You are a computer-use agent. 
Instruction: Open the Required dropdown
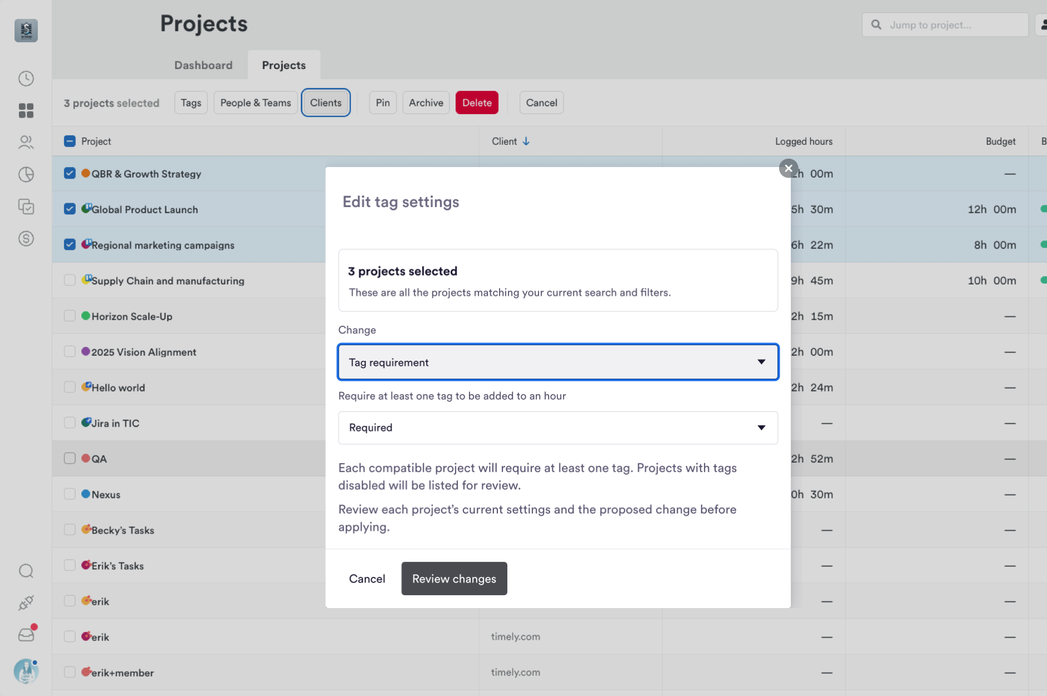tap(558, 428)
